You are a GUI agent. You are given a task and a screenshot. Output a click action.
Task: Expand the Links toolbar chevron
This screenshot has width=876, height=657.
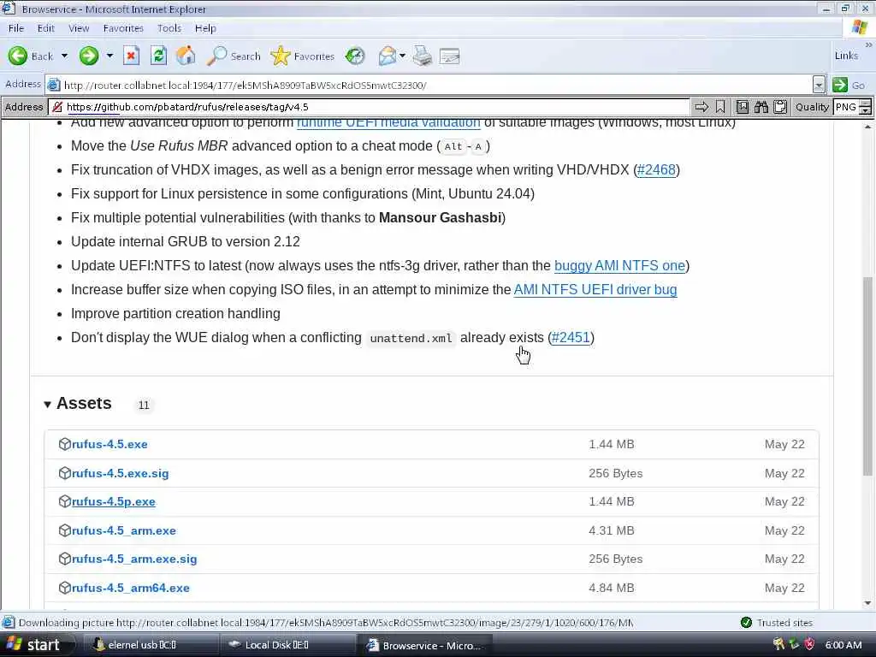tap(868, 44)
